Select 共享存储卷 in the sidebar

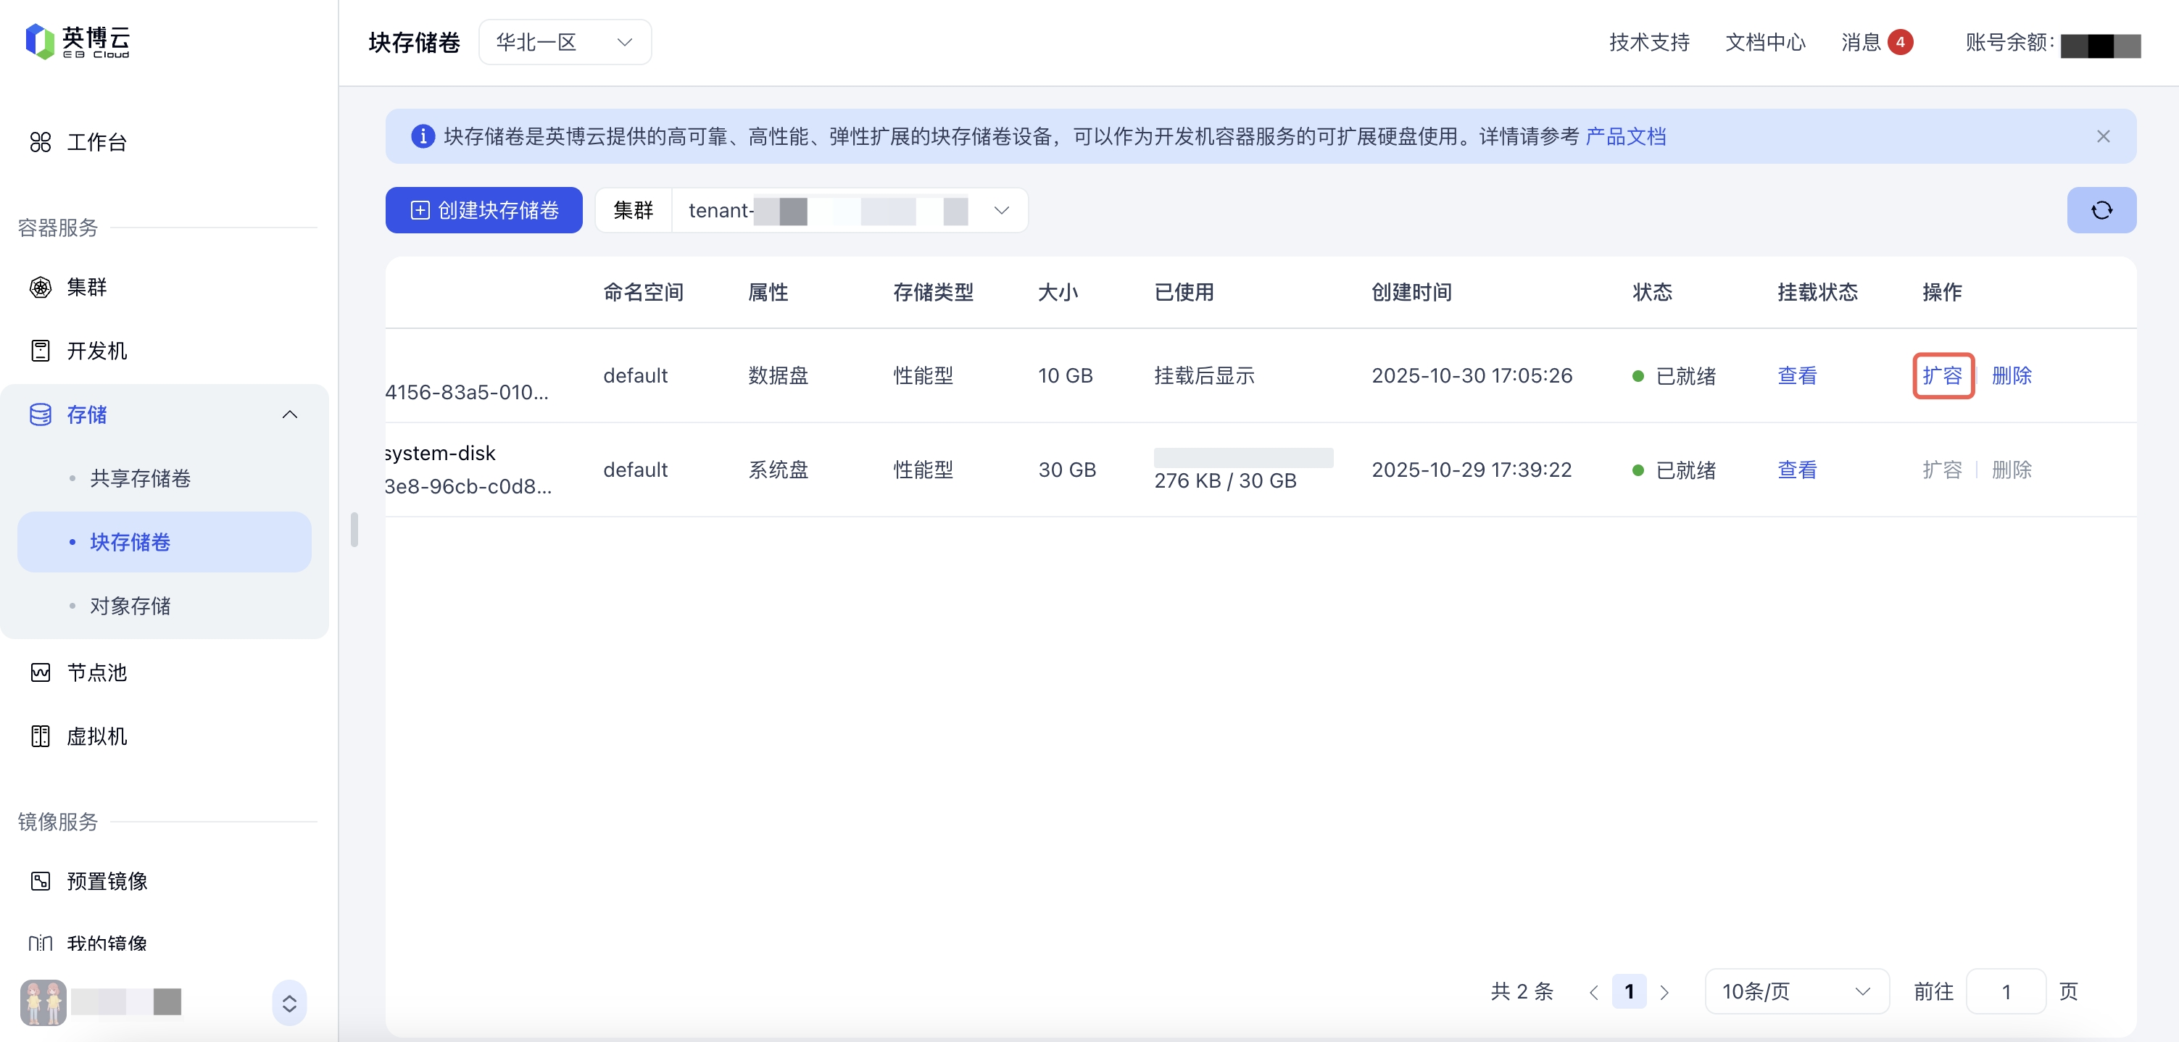tap(141, 479)
